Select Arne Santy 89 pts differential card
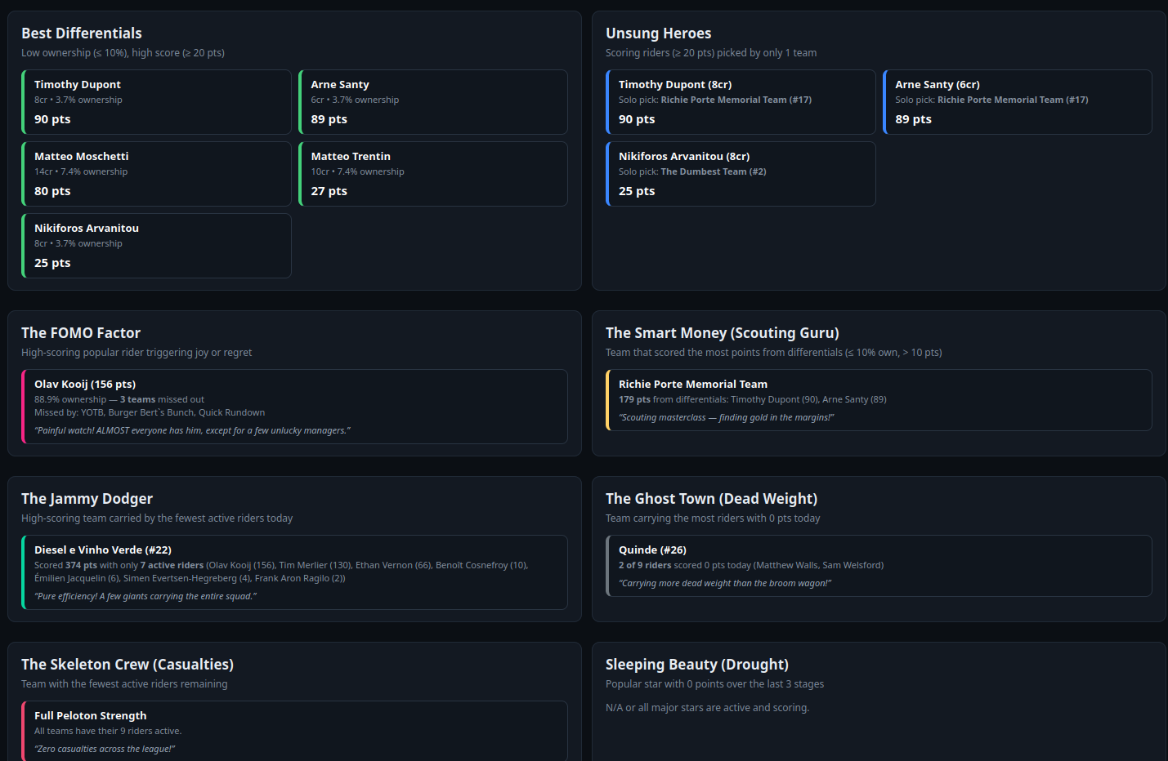This screenshot has width=1168, height=761. point(433,102)
